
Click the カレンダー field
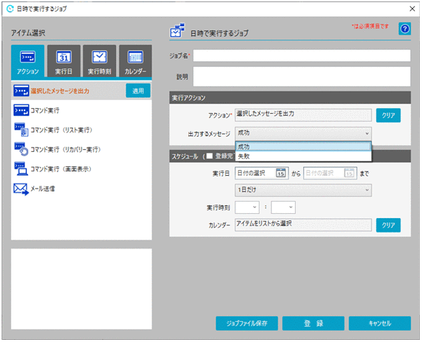point(303,225)
